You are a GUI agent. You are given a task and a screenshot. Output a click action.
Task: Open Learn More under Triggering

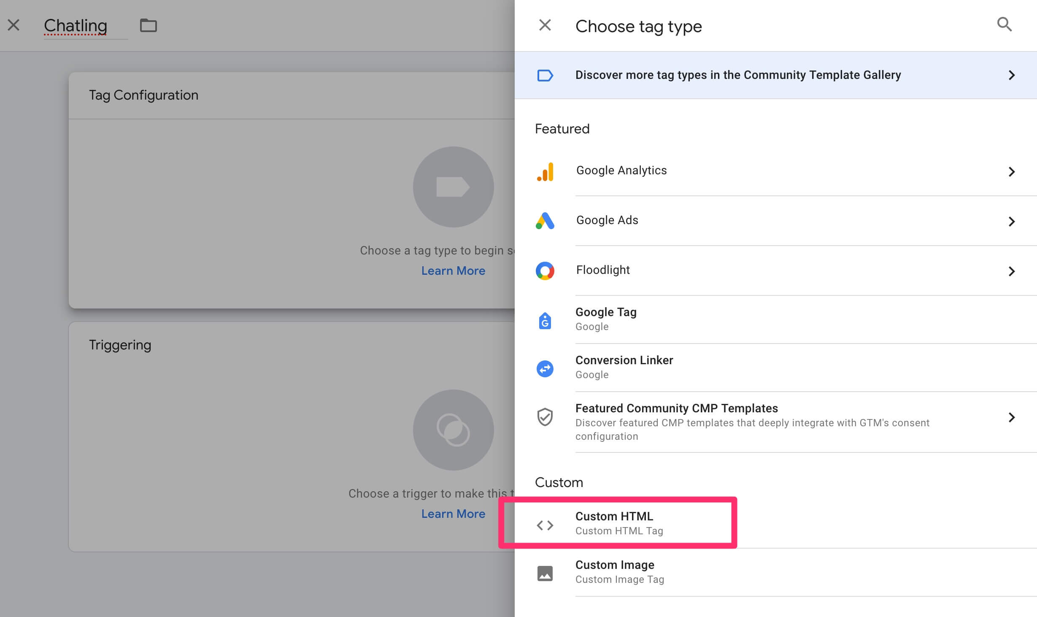tap(453, 514)
